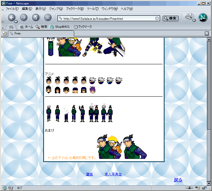Click the long black-haired girl face icon

coord(58,90)
